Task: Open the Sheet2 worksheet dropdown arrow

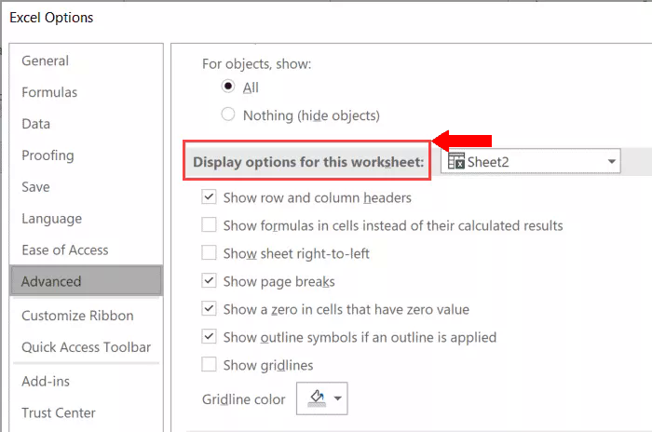Action: (611, 161)
